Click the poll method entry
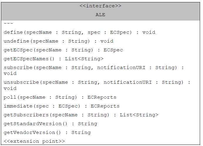This screenshot has width=203, height=146. pos(60,97)
